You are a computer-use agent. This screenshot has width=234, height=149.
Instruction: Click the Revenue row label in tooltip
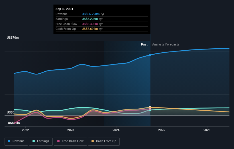point(62,14)
